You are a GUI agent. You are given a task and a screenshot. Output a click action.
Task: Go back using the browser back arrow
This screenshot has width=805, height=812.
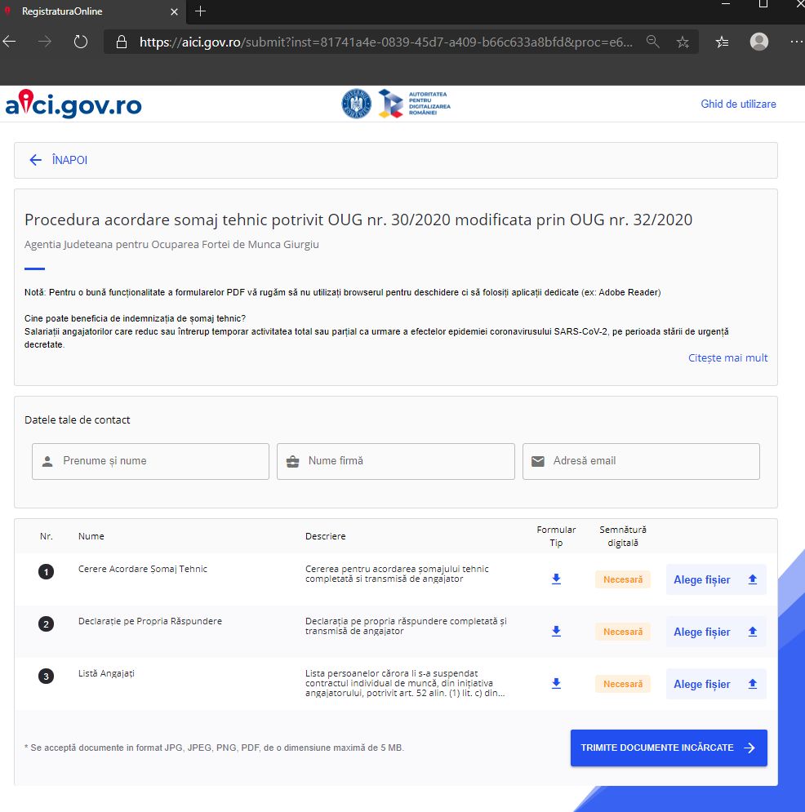[x=10, y=42]
